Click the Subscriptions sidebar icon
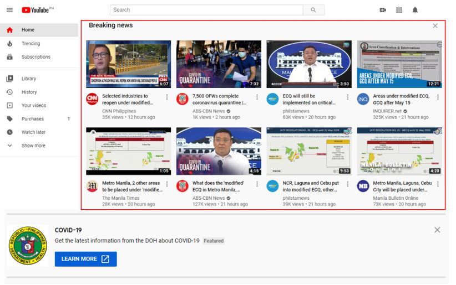456x285 pixels. tap(9, 57)
